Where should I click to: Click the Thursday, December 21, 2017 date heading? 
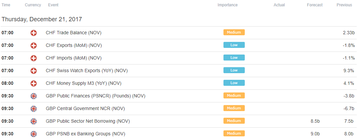pos(42,19)
